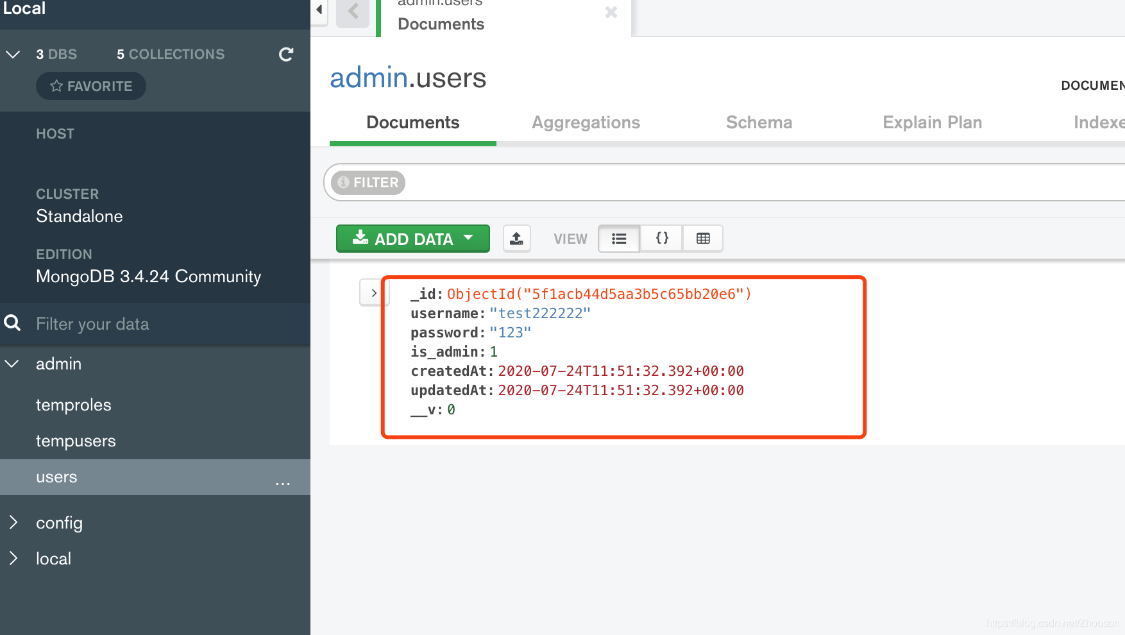Open the tempusers collection
This screenshot has width=1125, height=635.
(76, 441)
